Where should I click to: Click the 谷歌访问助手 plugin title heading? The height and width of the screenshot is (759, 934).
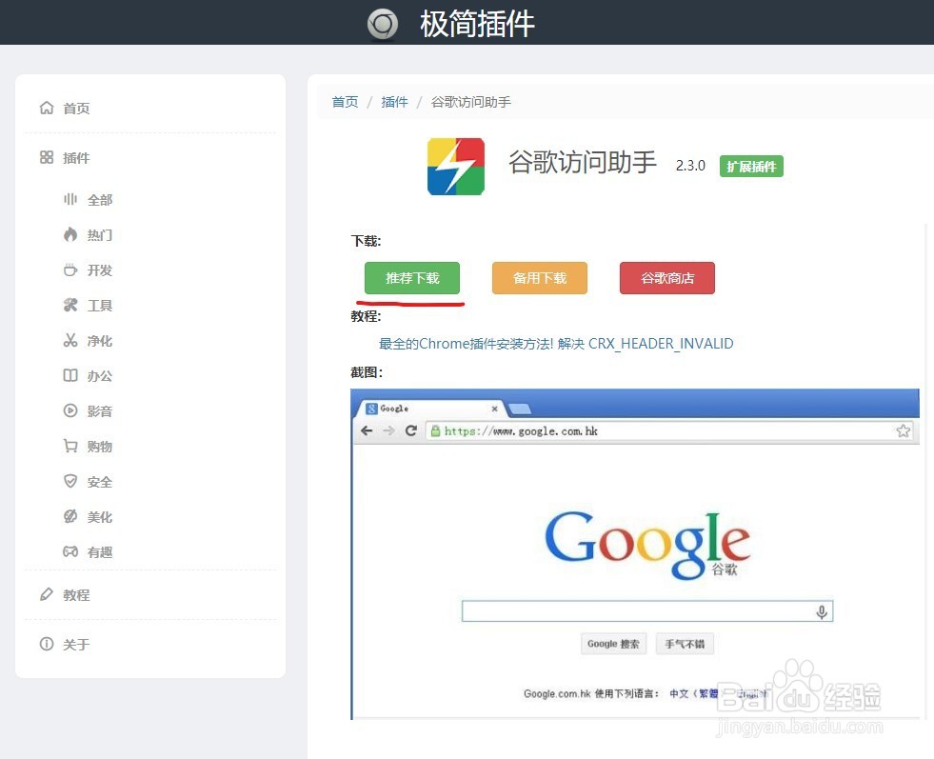point(583,162)
